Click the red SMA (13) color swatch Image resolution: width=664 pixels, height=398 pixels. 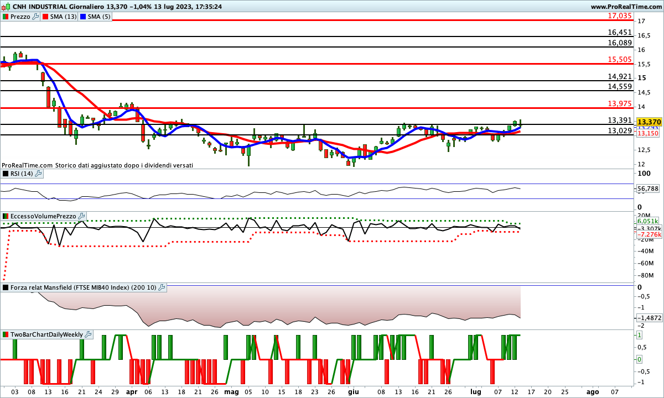(x=46, y=17)
